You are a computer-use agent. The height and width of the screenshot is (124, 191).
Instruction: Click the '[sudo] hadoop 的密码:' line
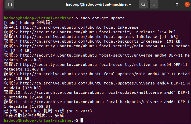[x=28, y=23]
